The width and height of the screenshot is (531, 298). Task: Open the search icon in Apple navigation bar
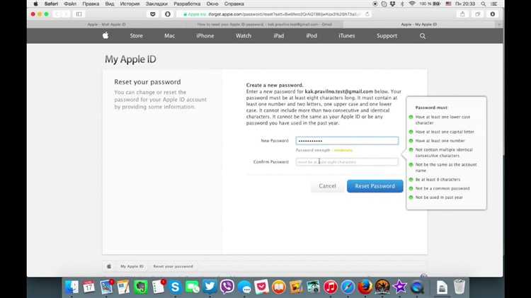coord(423,36)
